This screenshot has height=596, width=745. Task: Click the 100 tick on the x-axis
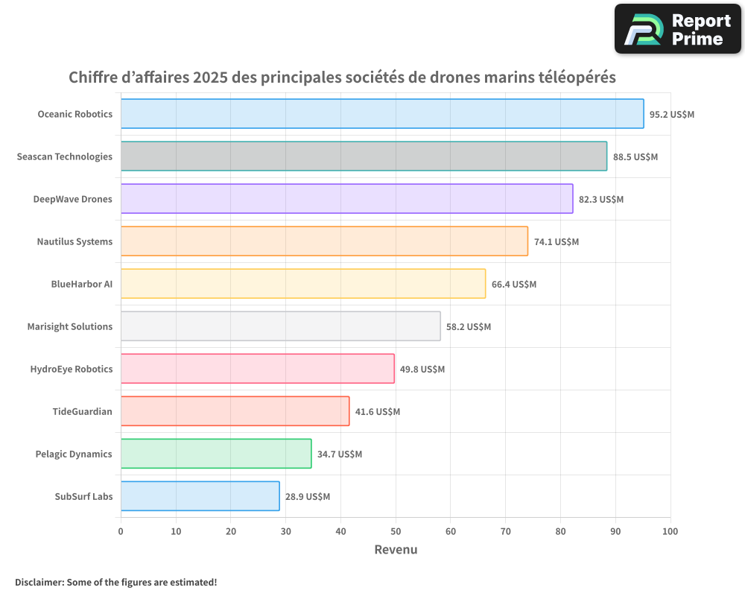(x=670, y=531)
